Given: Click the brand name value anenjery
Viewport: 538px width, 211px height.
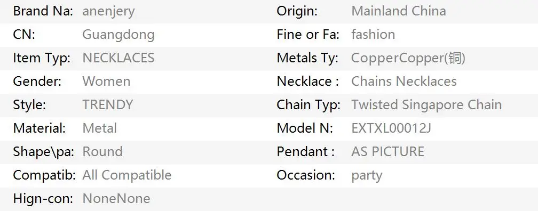Looking at the screenshot, I should tap(108, 12).
